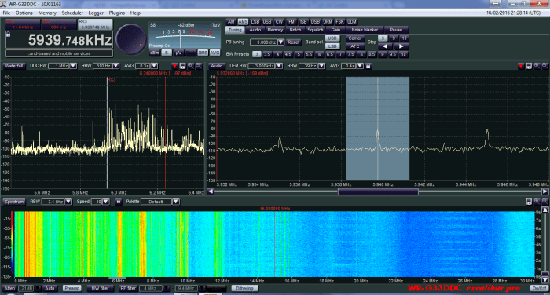550x295 pixels.
Task: Select AMS demodulation mode
Action: 243,22
